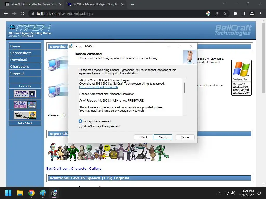This screenshot has height=199, width=266.
Task: Open the extensions puzzle icon
Action: [x=235, y=13]
